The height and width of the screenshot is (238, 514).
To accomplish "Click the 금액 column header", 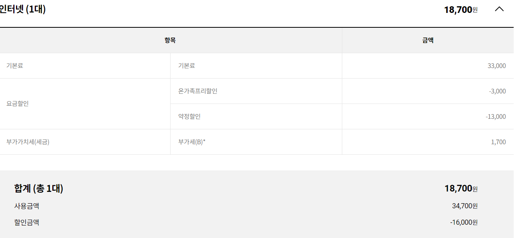I will [x=428, y=40].
